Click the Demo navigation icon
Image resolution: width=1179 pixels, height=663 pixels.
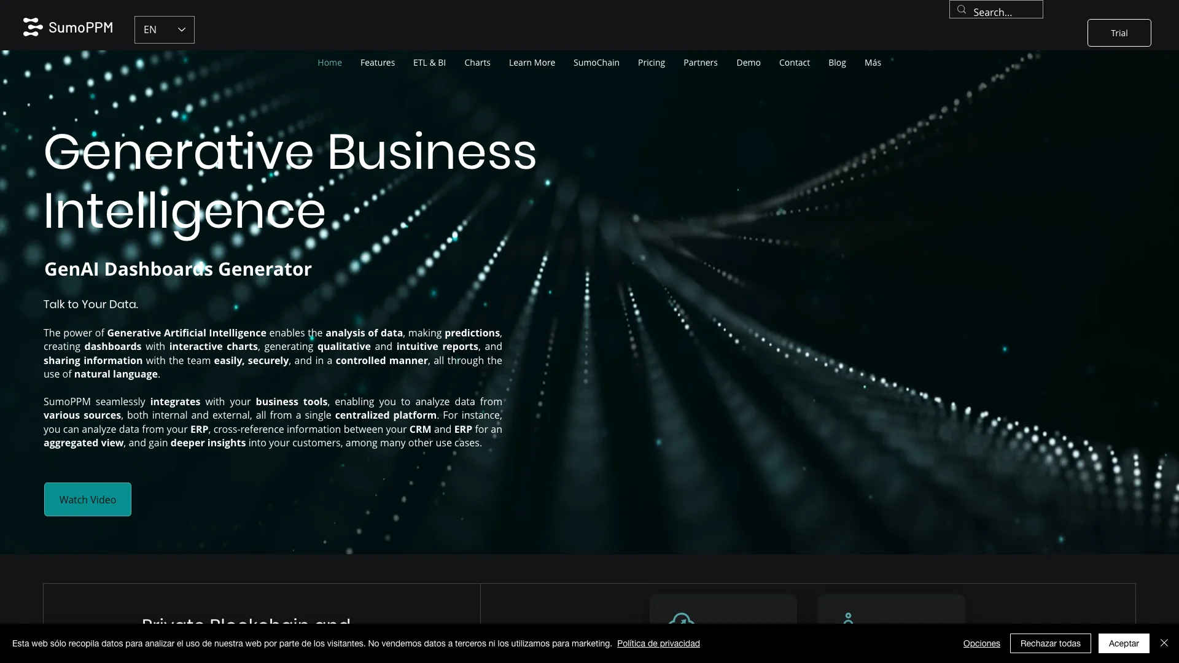[748, 63]
